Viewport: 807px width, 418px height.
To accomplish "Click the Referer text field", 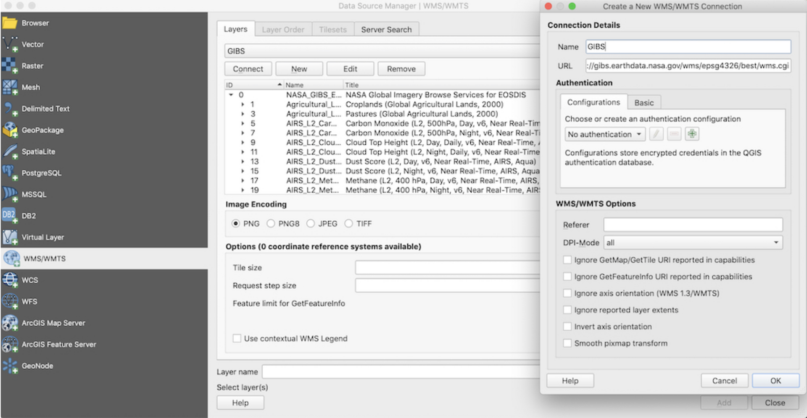I will coord(693,225).
